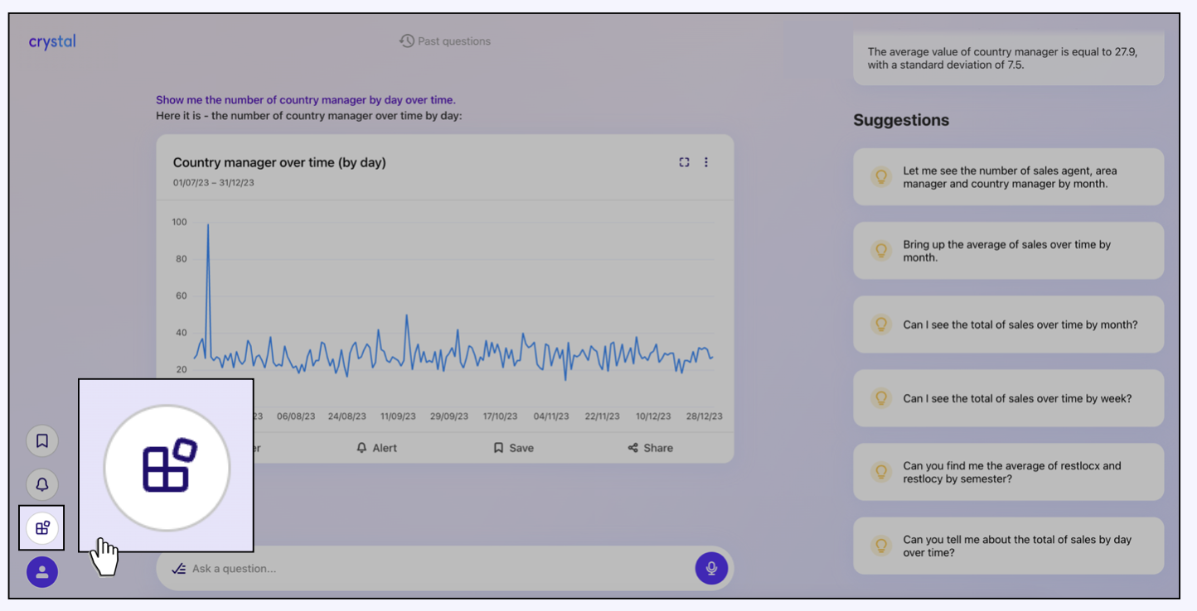Choose restlocx and restlocy by semester suggestion
Screen dimensions: 1197x611
tap(1008, 472)
